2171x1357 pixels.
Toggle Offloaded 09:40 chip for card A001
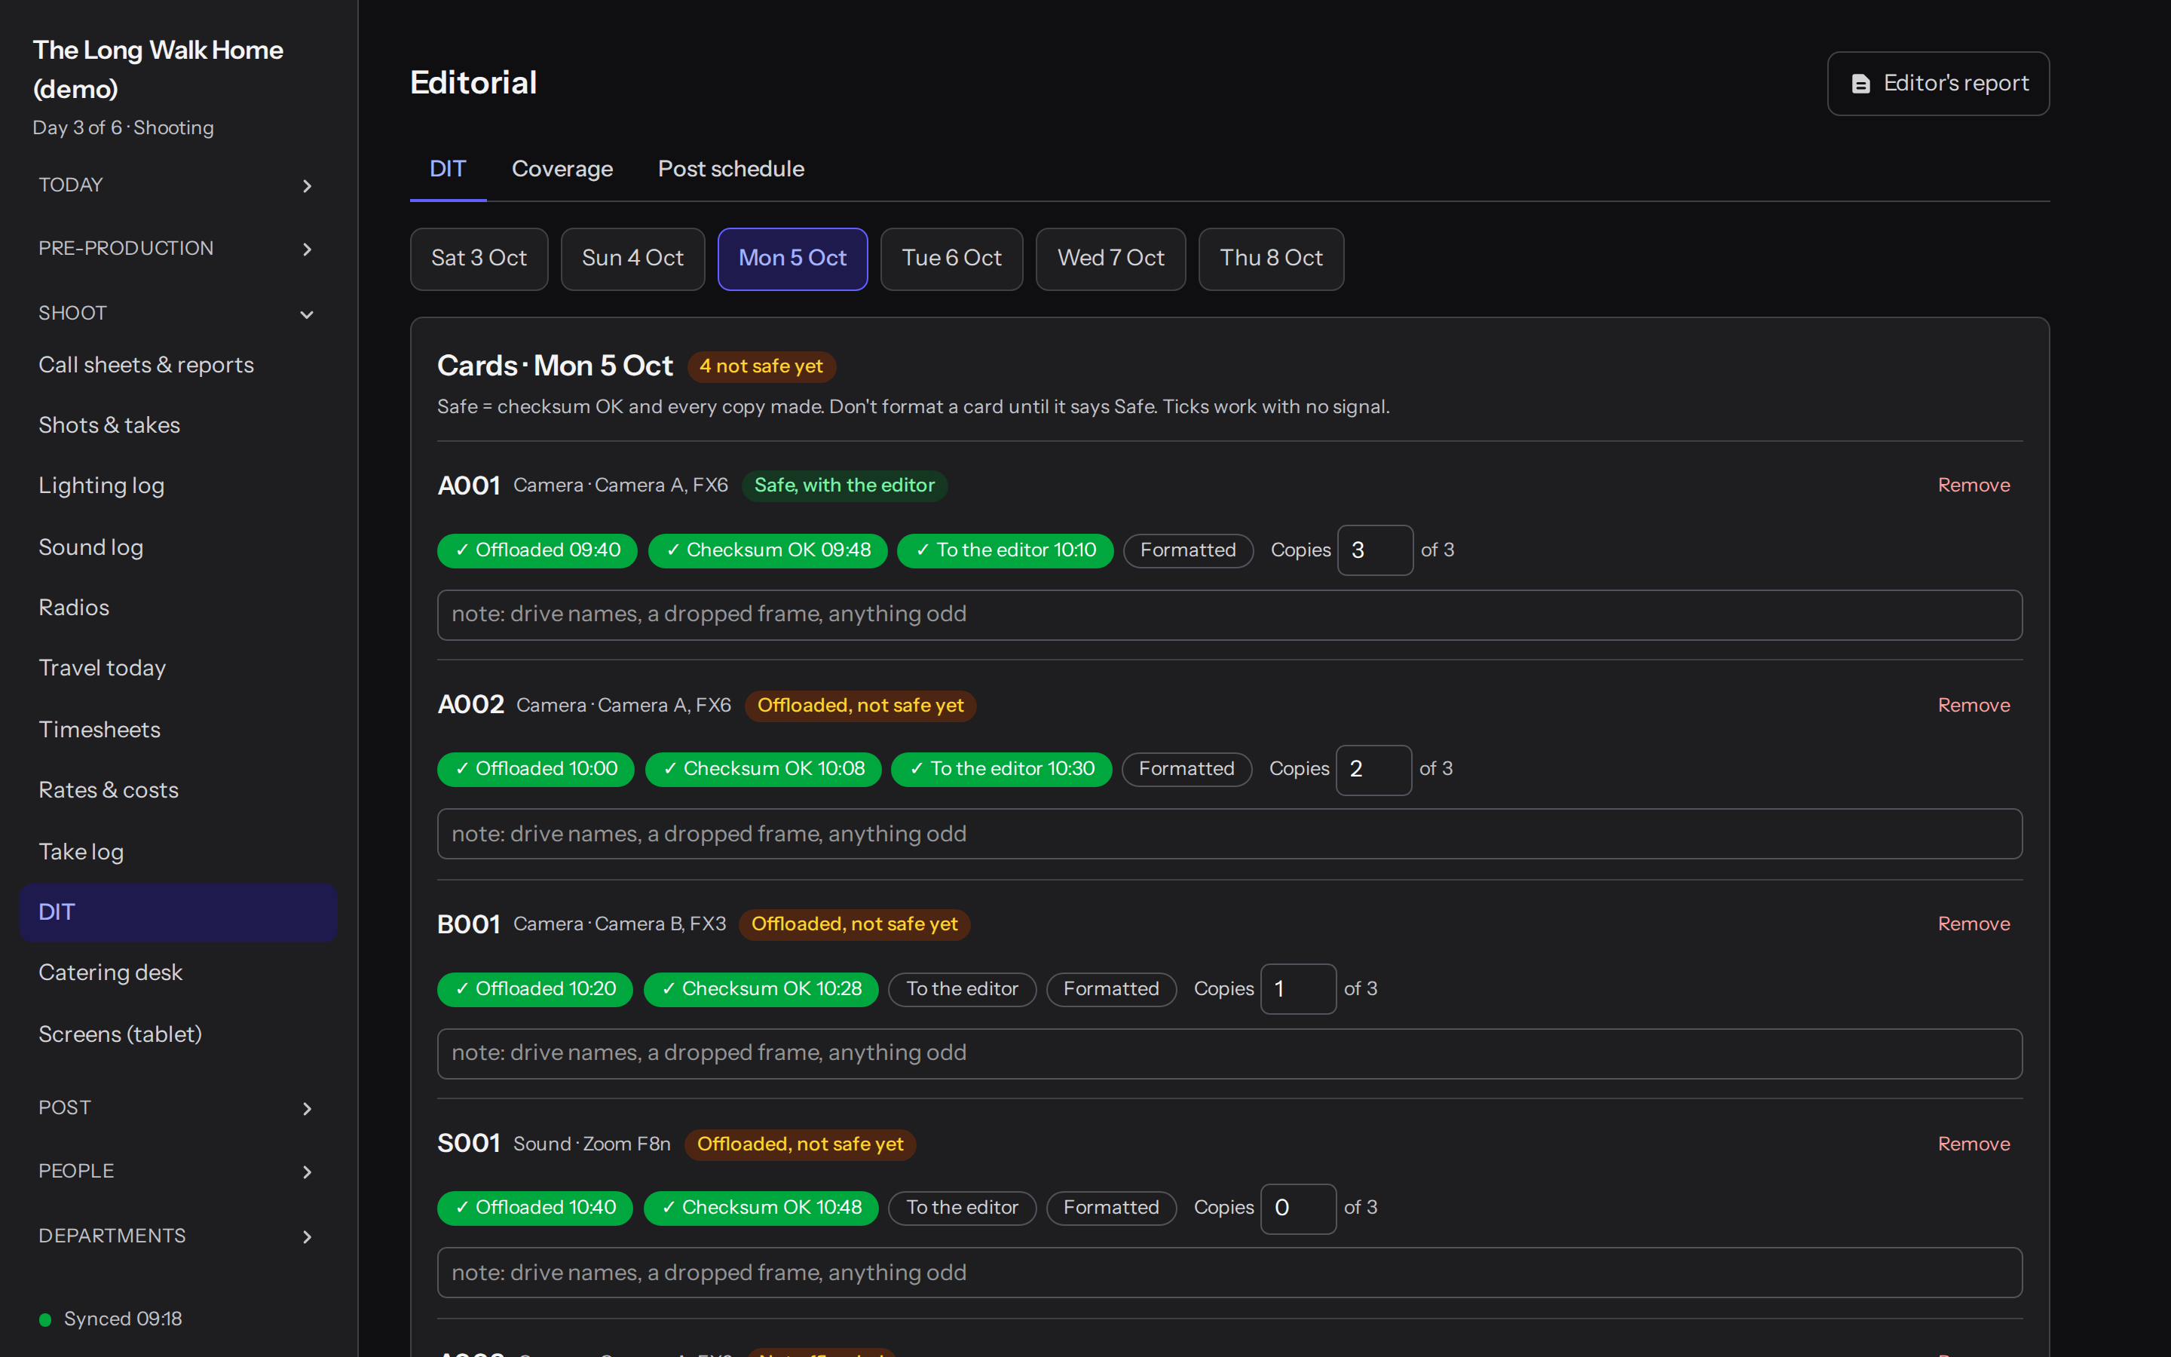537,550
